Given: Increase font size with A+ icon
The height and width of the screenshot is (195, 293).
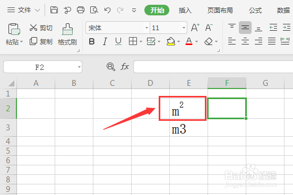Looking at the screenshot, I should pyautogui.click(x=195, y=28).
